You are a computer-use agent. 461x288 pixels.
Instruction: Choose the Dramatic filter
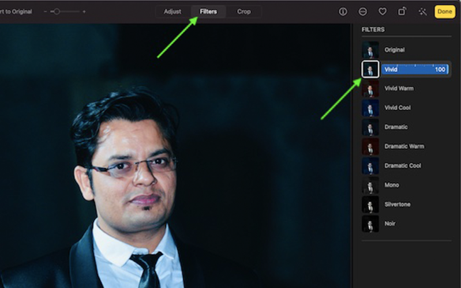[370, 127]
